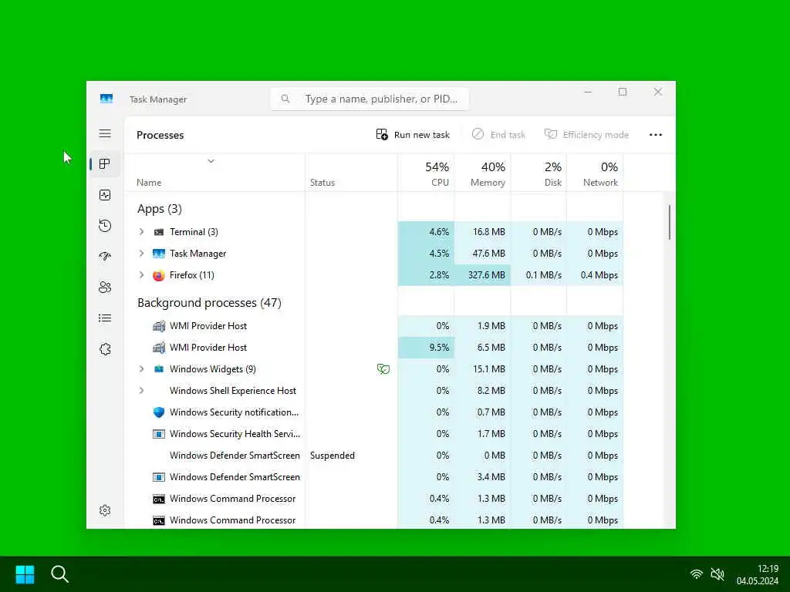Sort by the Name column header
Viewport: 790px width, 592px height.
149,183
